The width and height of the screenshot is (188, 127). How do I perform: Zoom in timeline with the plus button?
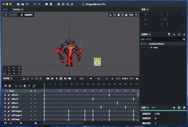(36, 123)
